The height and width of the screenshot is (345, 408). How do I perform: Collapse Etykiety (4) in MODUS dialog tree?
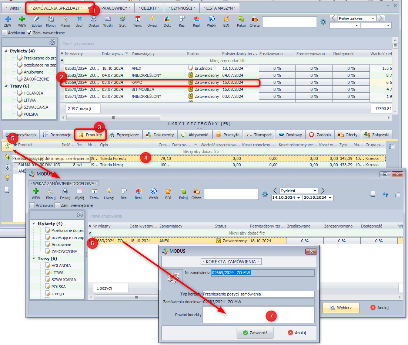(x=34, y=223)
